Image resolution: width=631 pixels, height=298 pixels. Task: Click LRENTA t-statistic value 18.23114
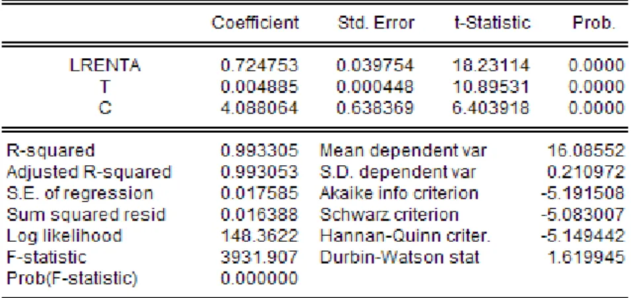(x=492, y=65)
